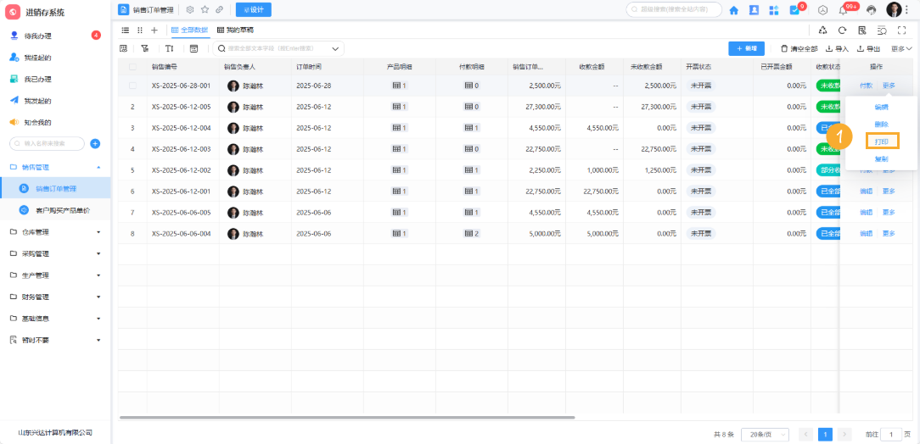Click the blue plus button beside sidebar search
Viewport: 920px width, 444px height.
95,144
